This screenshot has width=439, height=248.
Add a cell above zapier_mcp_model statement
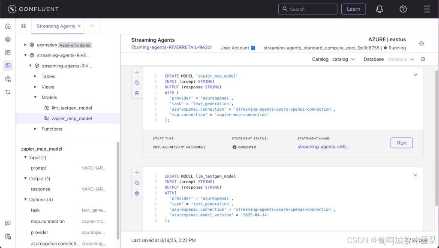137,73
